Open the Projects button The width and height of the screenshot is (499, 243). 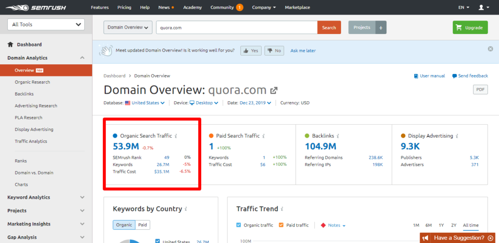coord(362,27)
